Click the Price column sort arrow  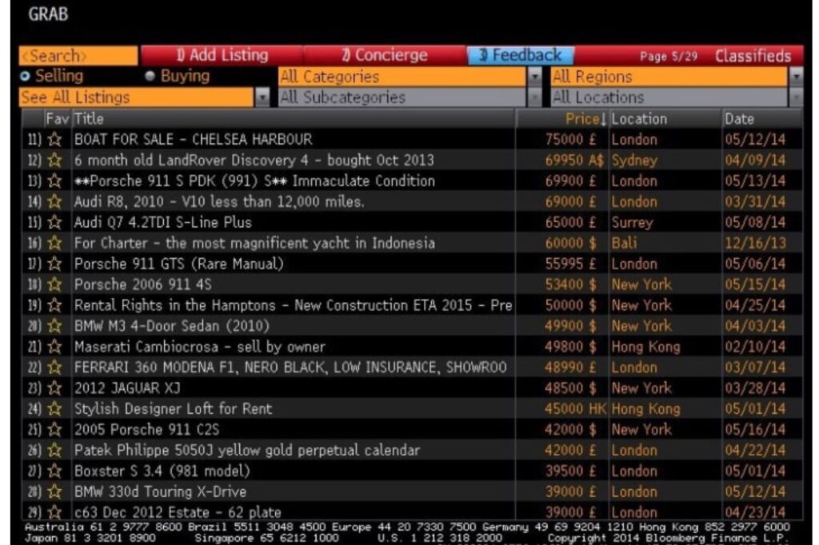602,118
